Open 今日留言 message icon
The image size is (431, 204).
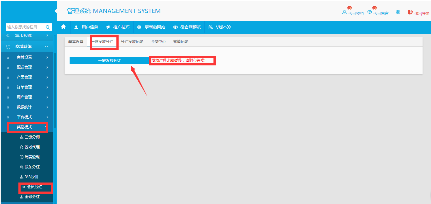(370, 12)
